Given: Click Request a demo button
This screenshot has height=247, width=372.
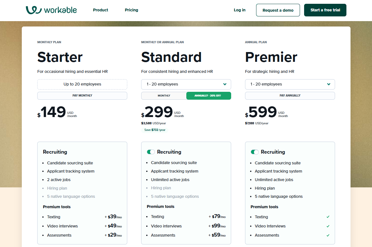Looking at the screenshot, I should 278,10.
